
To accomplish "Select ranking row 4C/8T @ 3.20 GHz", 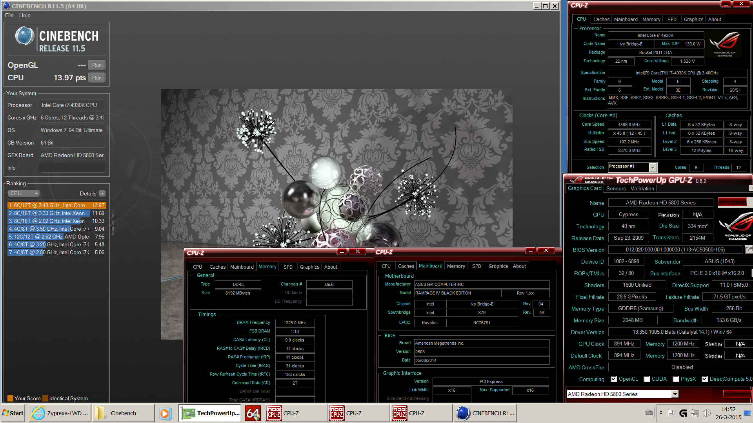I will coord(56,244).
